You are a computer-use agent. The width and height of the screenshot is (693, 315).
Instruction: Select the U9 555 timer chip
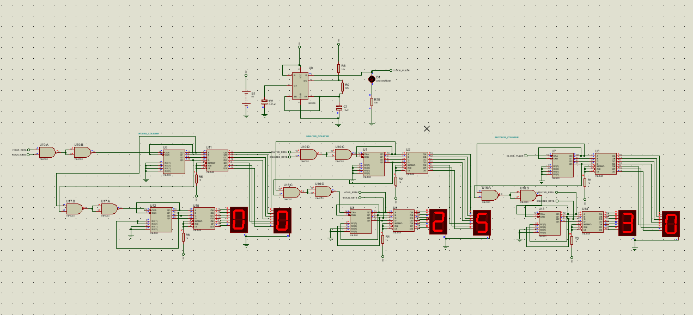[300, 87]
